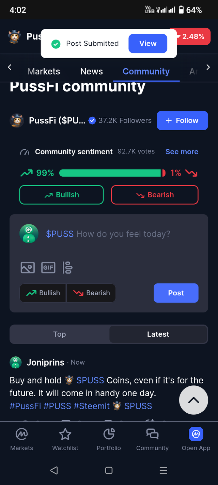Tap the scroll-to-top arrow button
Screen dimensions: 218x485
click(193, 400)
